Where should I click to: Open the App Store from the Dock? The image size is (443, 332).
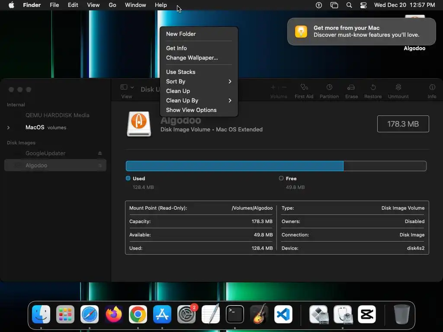tap(162, 314)
